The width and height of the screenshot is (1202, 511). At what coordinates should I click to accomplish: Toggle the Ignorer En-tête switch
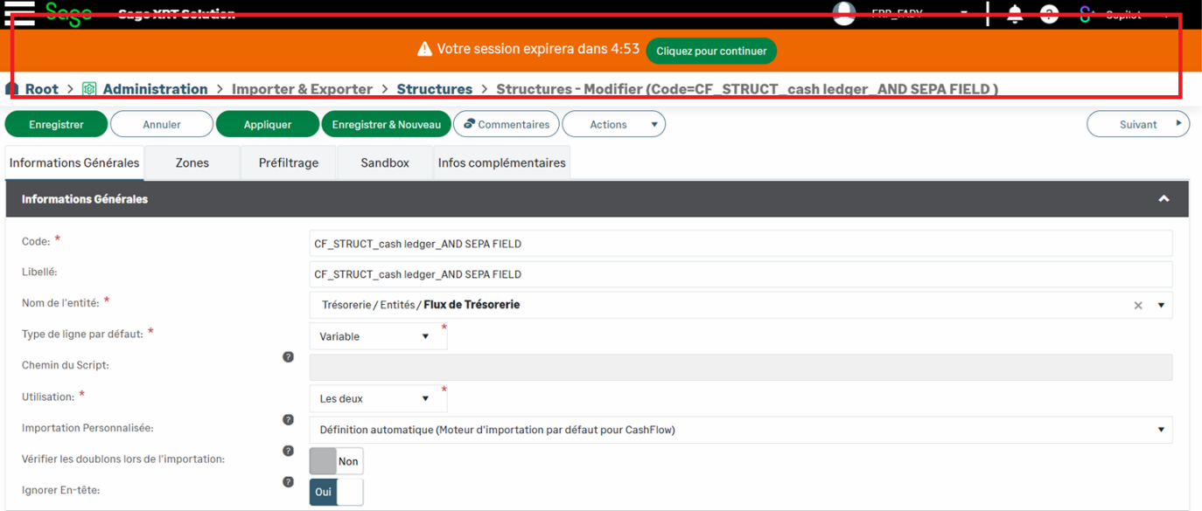[336, 492]
